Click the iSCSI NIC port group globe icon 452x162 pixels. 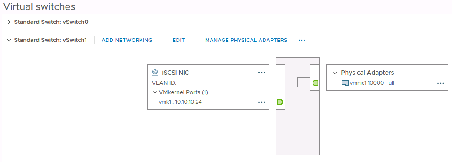coord(155,73)
